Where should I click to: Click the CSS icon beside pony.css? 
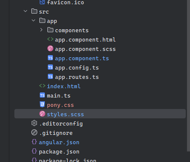(42, 104)
